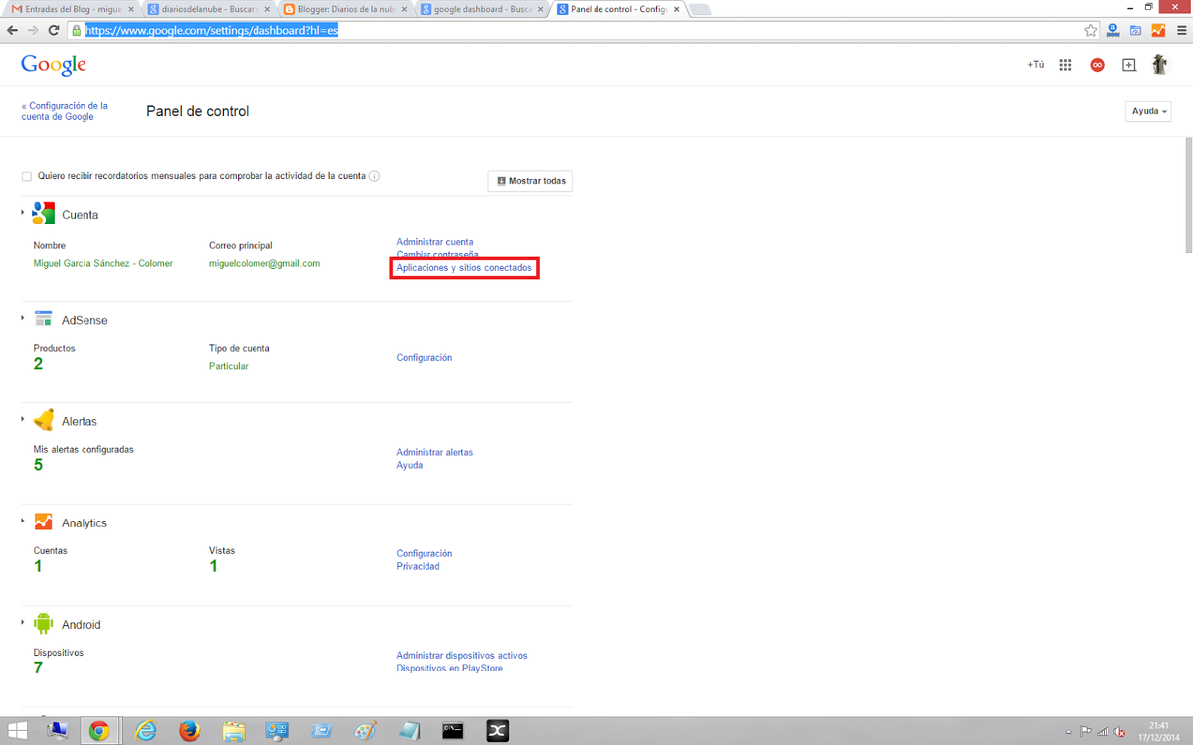Open the profile avatar picture
This screenshot has width=1193, height=745.
click(1159, 65)
